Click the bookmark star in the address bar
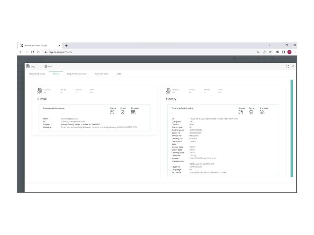 click(270, 52)
